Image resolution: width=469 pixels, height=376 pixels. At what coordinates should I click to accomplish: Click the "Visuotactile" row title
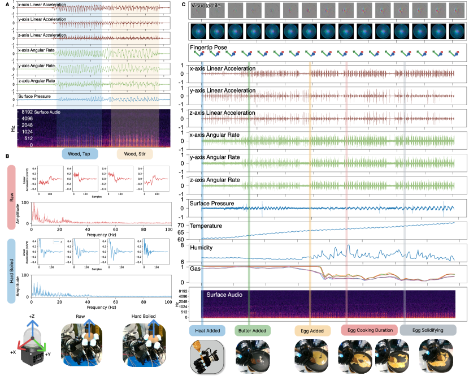(x=206, y=6)
